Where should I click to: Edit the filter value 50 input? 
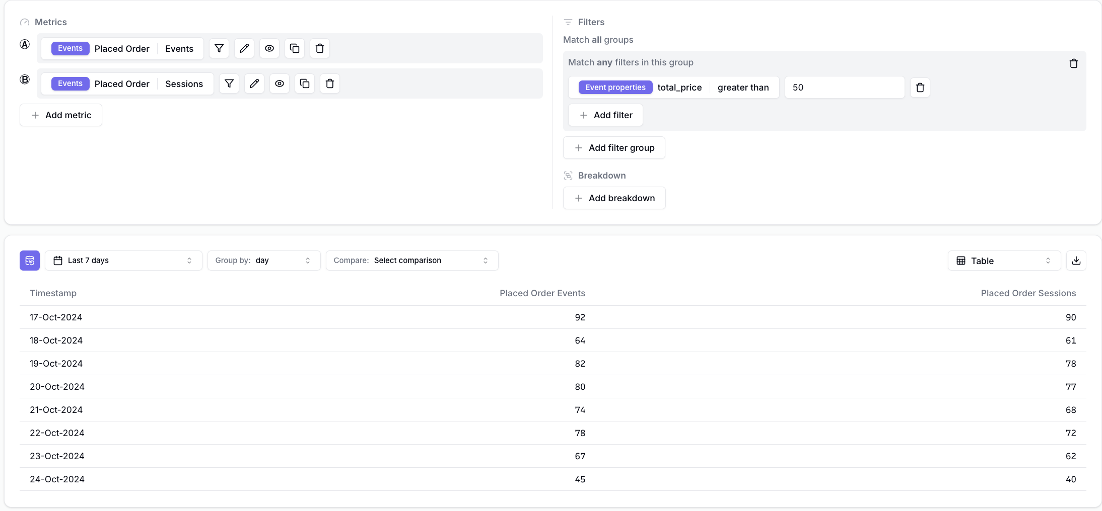844,87
